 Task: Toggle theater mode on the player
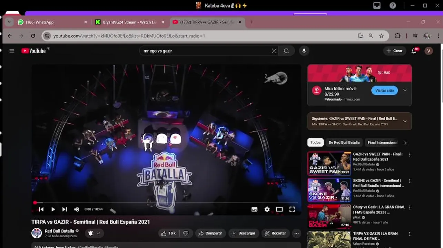coord(279,209)
